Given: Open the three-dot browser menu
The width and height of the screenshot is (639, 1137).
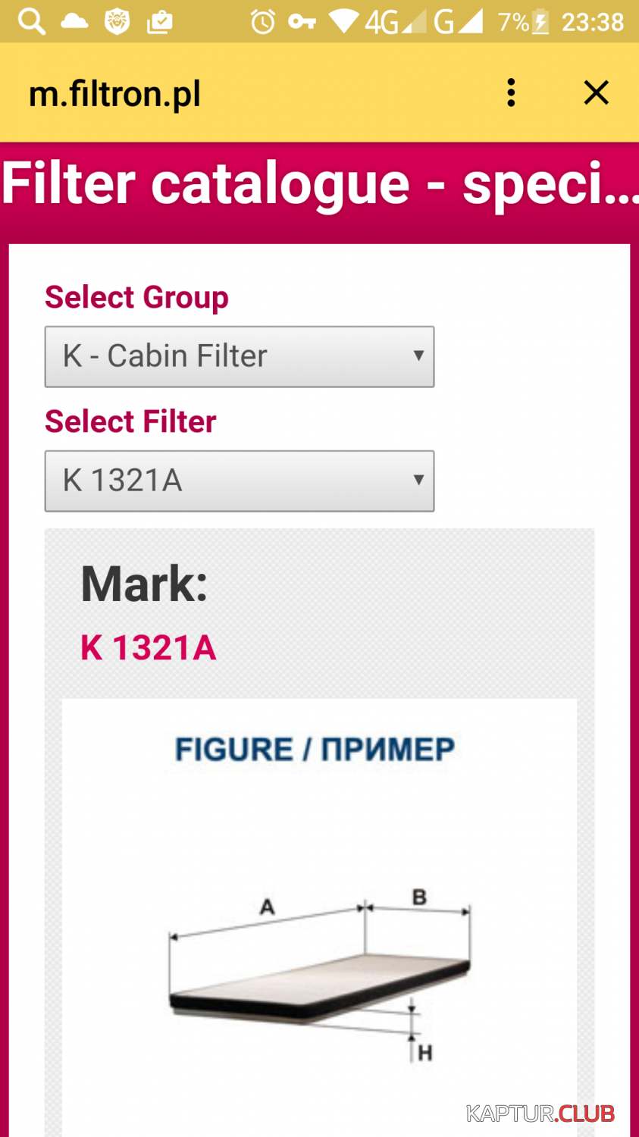Looking at the screenshot, I should [512, 92].
